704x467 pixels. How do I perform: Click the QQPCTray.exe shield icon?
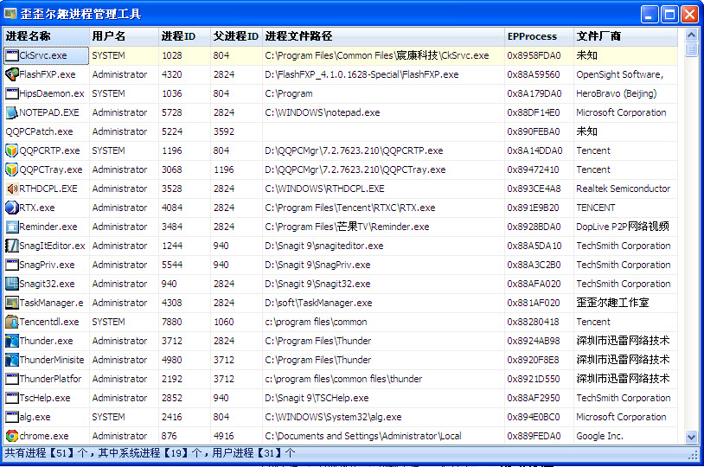click(11, 170)
